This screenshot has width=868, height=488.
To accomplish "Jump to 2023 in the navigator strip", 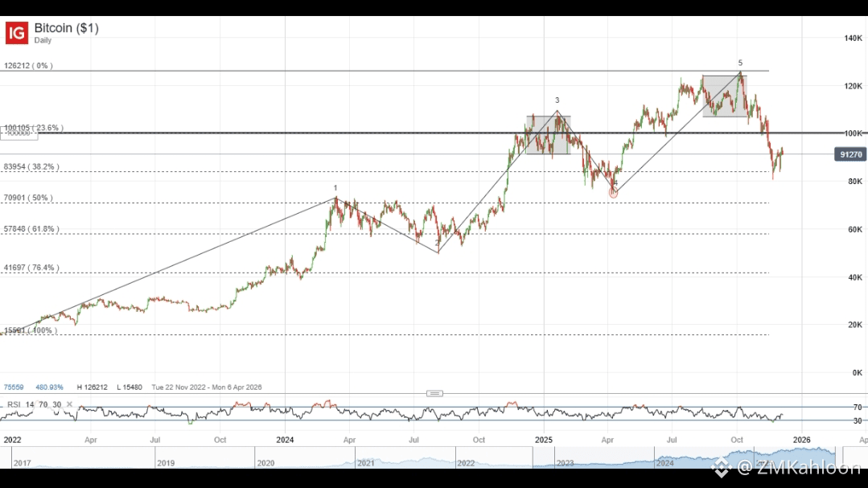I will [566, 463].
